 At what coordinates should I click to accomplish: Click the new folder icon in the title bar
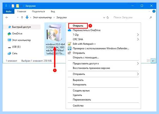click(x=17, y=6)
